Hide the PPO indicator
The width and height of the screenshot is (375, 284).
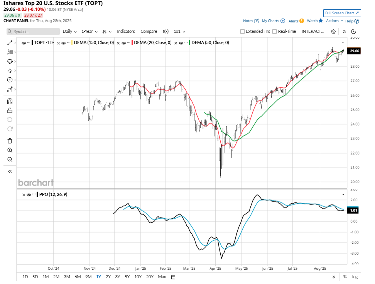tap(29, 195)
